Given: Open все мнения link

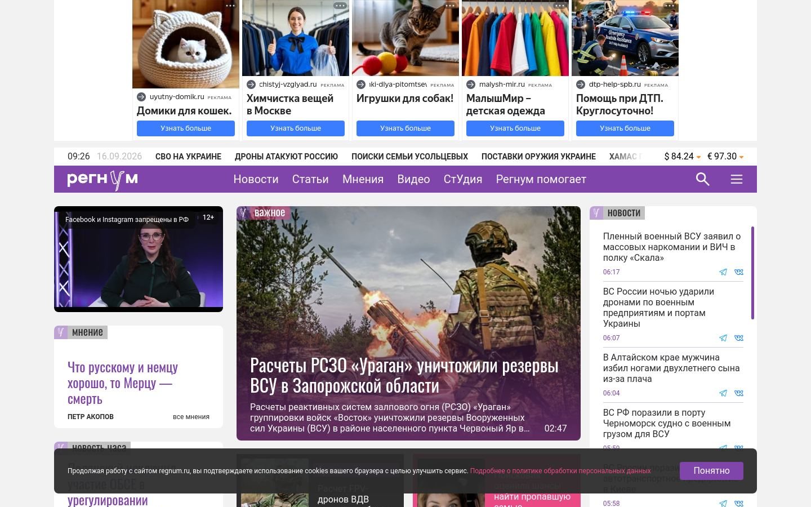Looking at the screenshot, I should click(191, 417).
